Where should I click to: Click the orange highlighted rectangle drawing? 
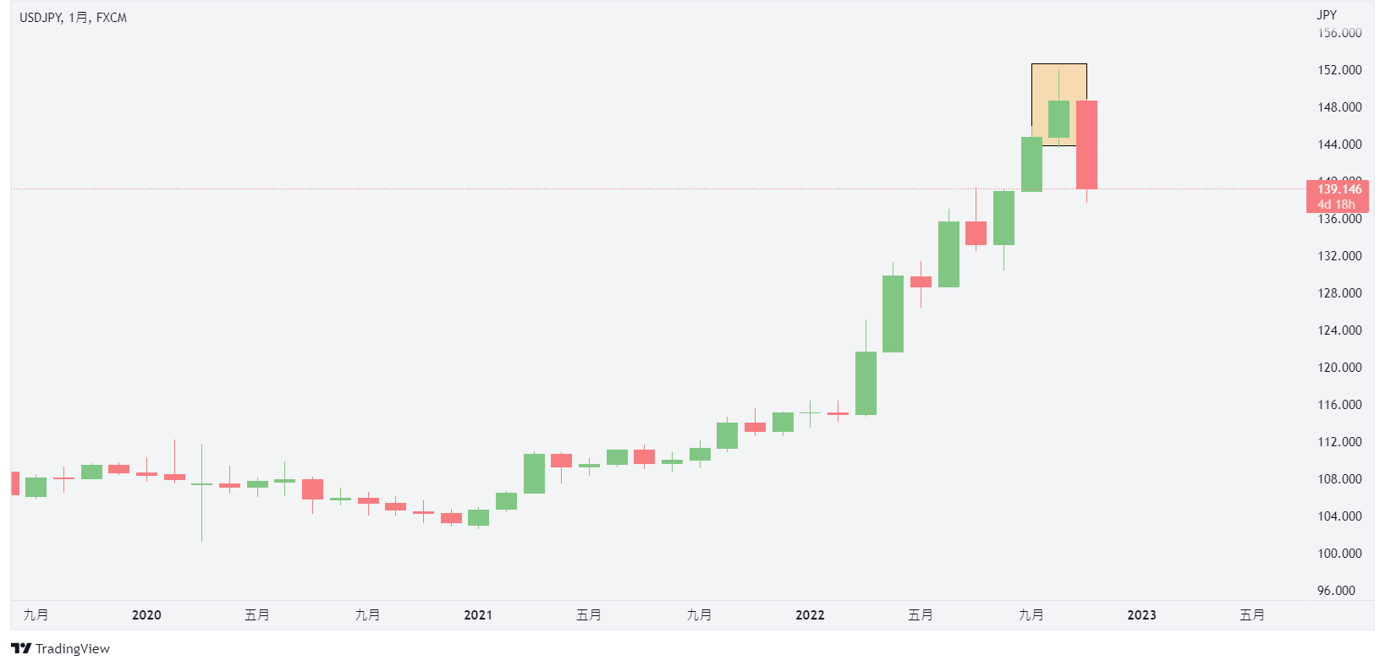click(x=1058, y=104)
